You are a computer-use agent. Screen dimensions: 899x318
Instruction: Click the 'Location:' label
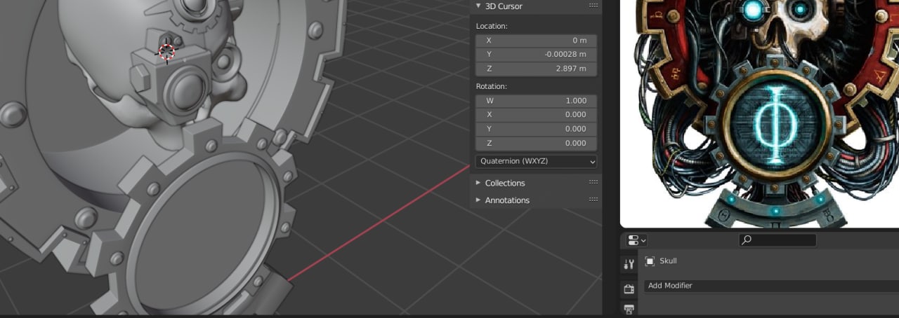[492, 26]
